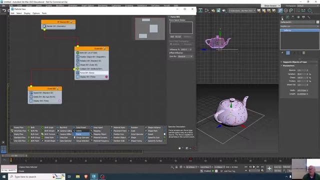Select the Speed 001 operator in Event 002
Screen dimensions: 320x180
[x=45, y=92]
